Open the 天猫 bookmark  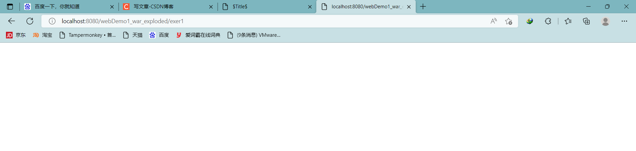click(132, 35)
